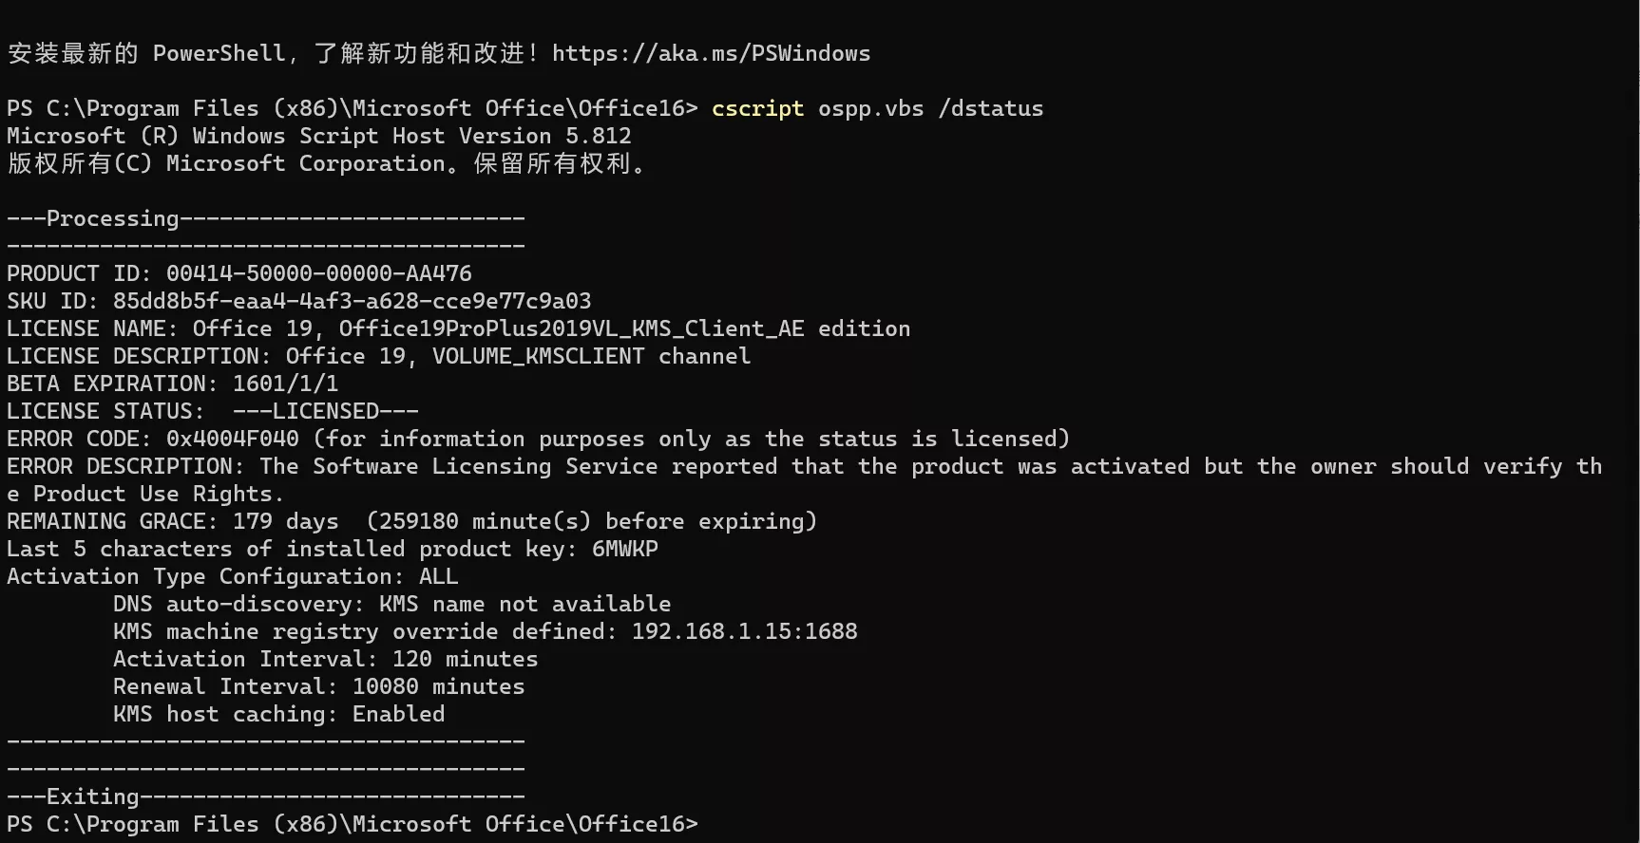The height and width of the screenshot is (843, 1640).
Task: Click the REMAINING GRACE 179 days text
Action: point(285,521)
